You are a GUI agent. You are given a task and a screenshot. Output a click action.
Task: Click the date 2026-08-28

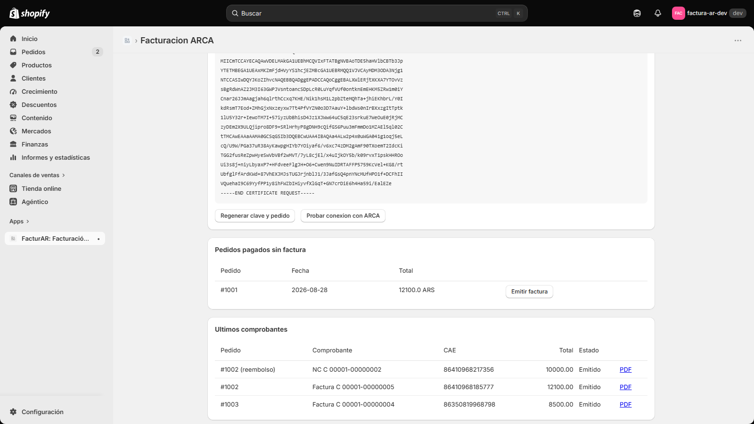point(310,290)
